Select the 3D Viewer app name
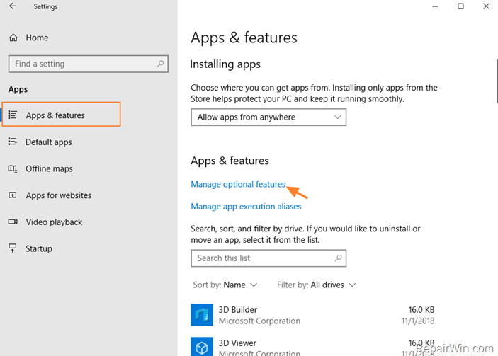This screenshot has width=498, height=356. (237, 343)
